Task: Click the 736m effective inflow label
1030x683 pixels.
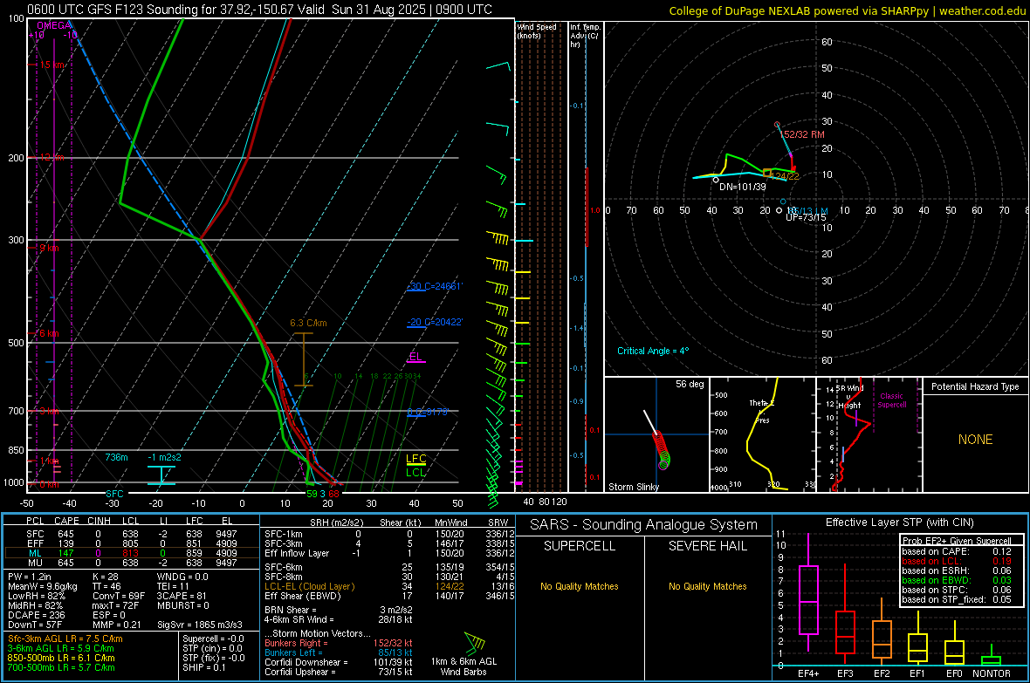Action: point(116,457)
